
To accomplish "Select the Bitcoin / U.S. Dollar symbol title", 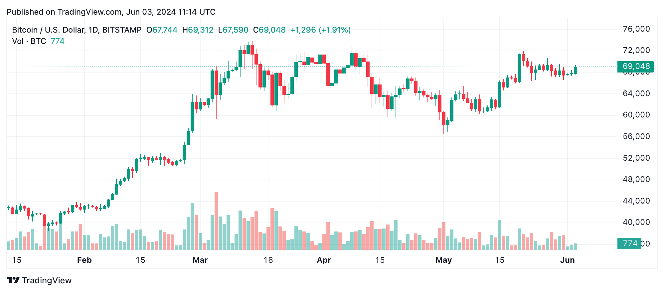I will [x=77, y=30].
